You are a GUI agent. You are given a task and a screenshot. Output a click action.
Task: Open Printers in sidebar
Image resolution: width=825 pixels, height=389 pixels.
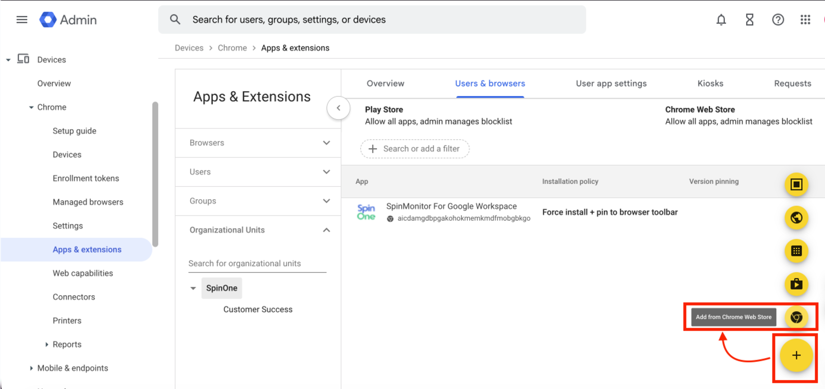pos(67,321)
